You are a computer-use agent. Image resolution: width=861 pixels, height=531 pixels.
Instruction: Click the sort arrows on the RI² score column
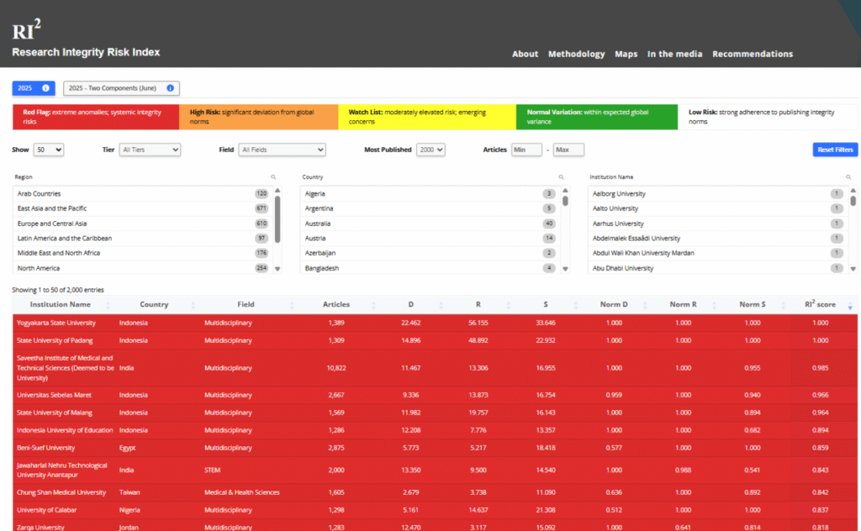tap(848, 305)
